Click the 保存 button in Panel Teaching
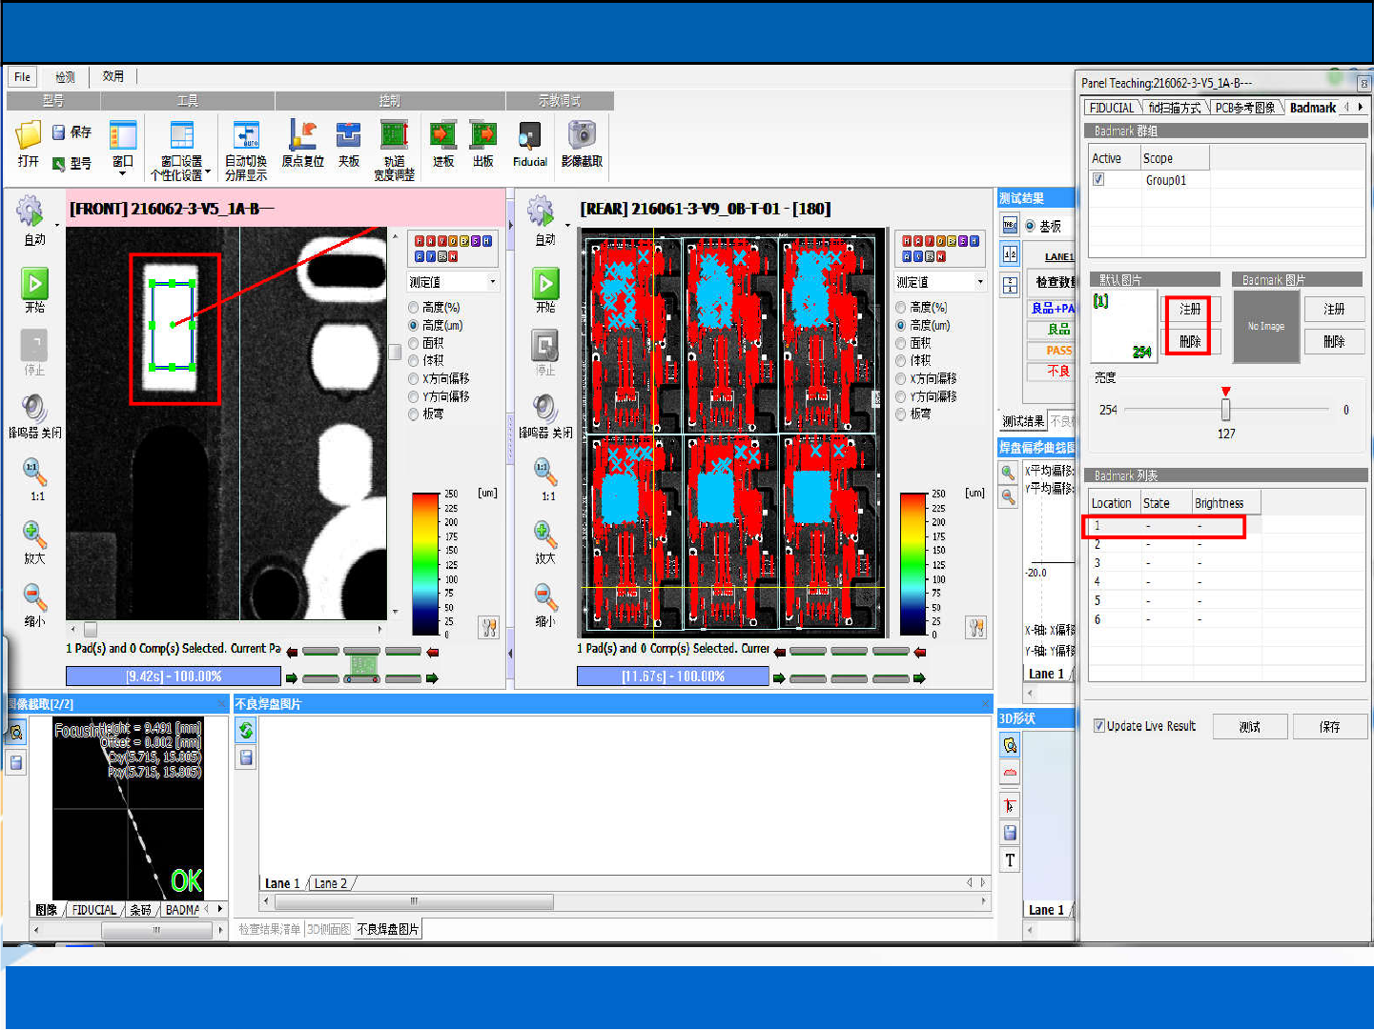1374x1030 pixels. coord(1329,727)
